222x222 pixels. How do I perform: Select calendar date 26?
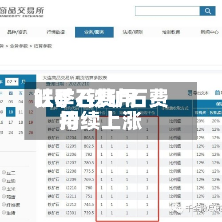pyautogui.click(x=31, y=133)
